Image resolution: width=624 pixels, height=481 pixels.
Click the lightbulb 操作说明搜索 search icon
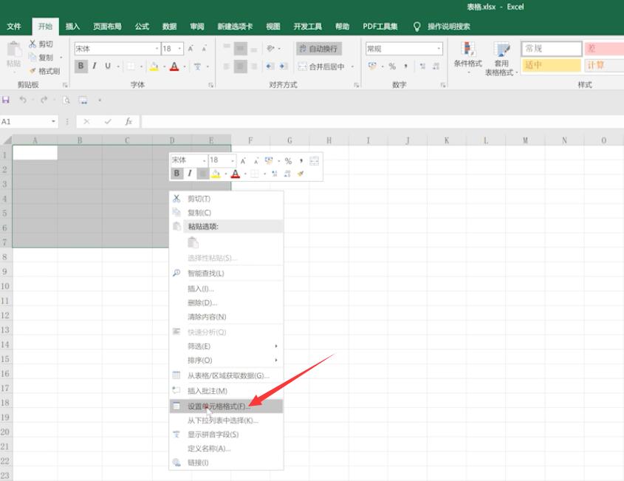[x=416, y=27]
